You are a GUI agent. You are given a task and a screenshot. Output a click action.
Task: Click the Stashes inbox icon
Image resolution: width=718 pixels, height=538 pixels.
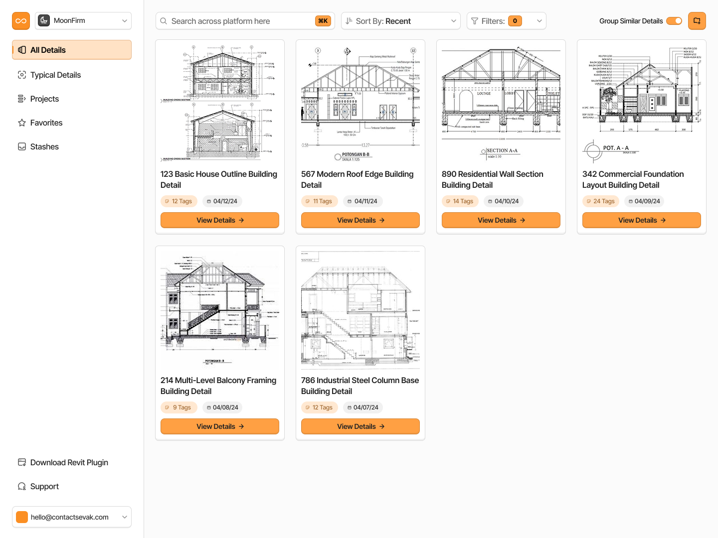[22, 146]
